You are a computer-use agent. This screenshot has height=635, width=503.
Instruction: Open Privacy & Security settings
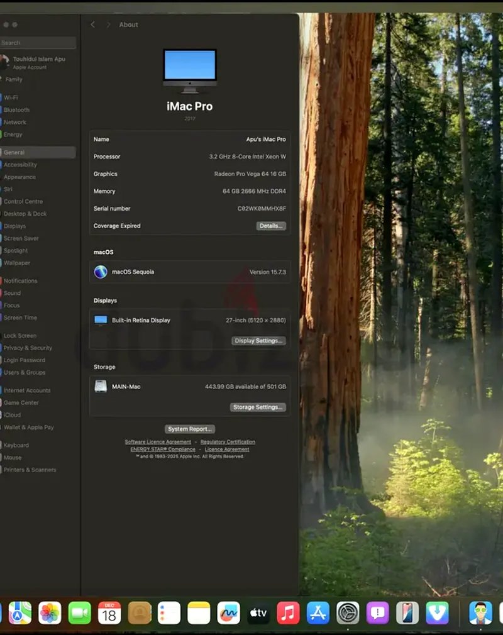(28, 348)
